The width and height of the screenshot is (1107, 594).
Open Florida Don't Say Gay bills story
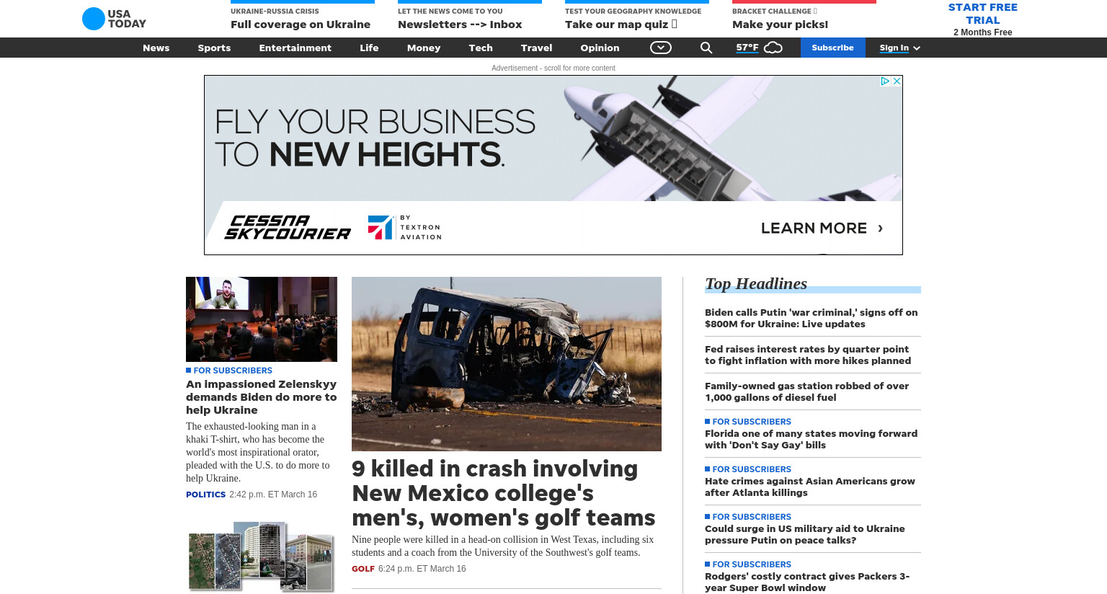811,439
